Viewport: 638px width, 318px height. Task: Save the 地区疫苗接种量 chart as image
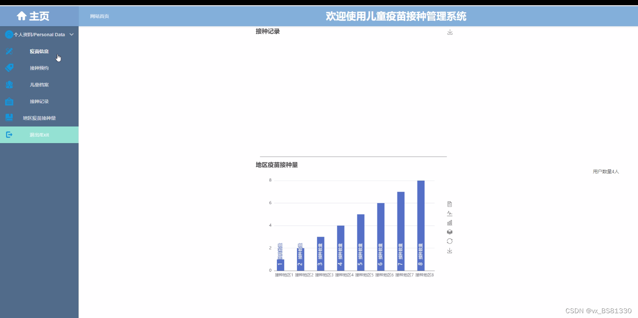(450, 251)
